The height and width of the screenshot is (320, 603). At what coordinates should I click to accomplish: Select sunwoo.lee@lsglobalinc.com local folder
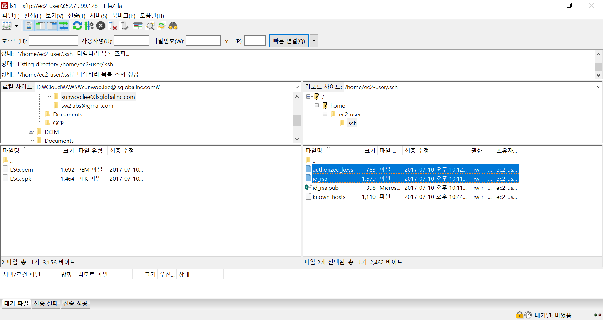98,97
